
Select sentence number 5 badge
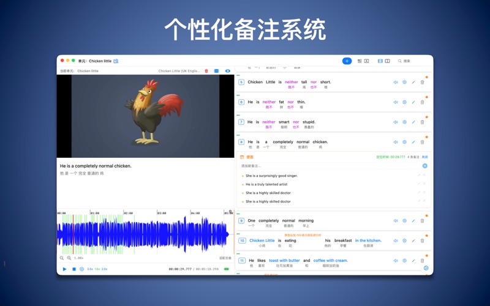(241, 82)
